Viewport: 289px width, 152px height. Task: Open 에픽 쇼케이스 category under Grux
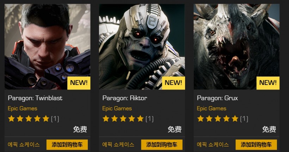(213, 145)
